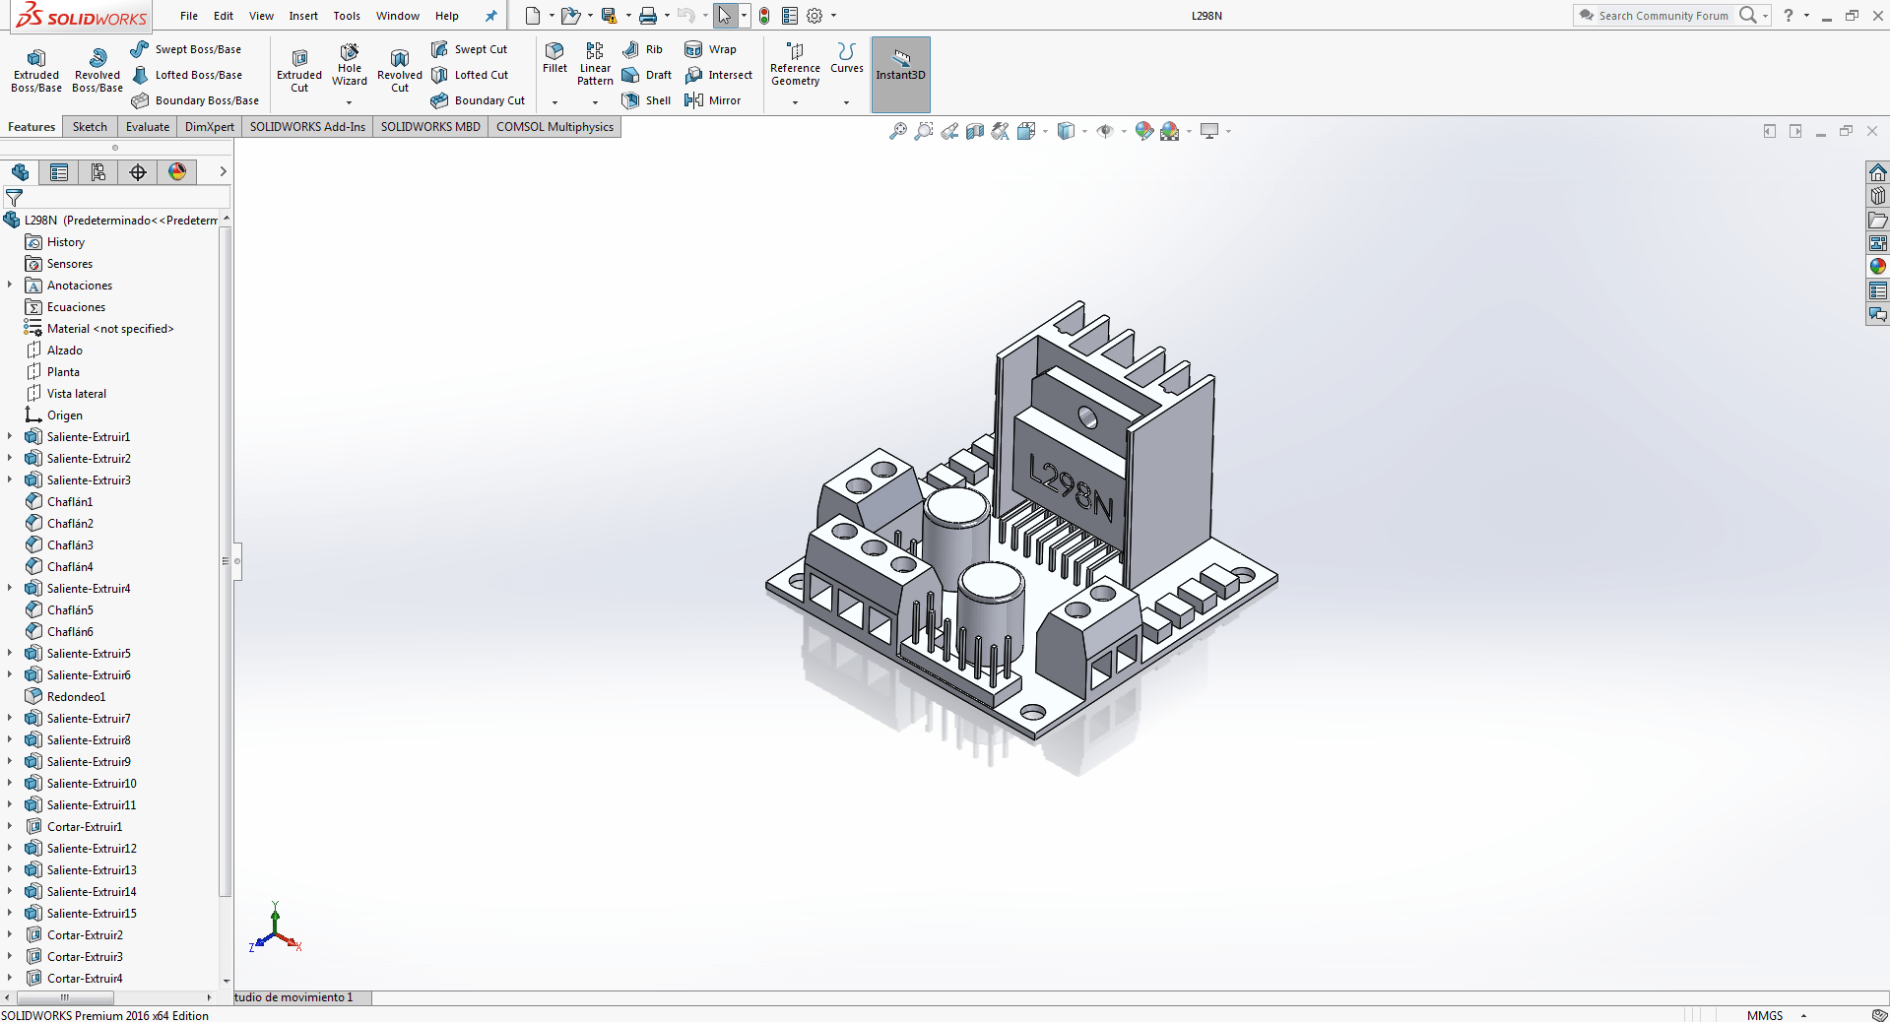Open the File menu
Image resolution: width=1890 pixels, height=1022 pixels.
click(x=189, y=16)
